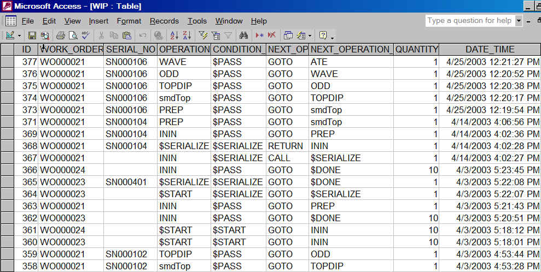Click the table control icon beside File

click(x=11, y=21)
